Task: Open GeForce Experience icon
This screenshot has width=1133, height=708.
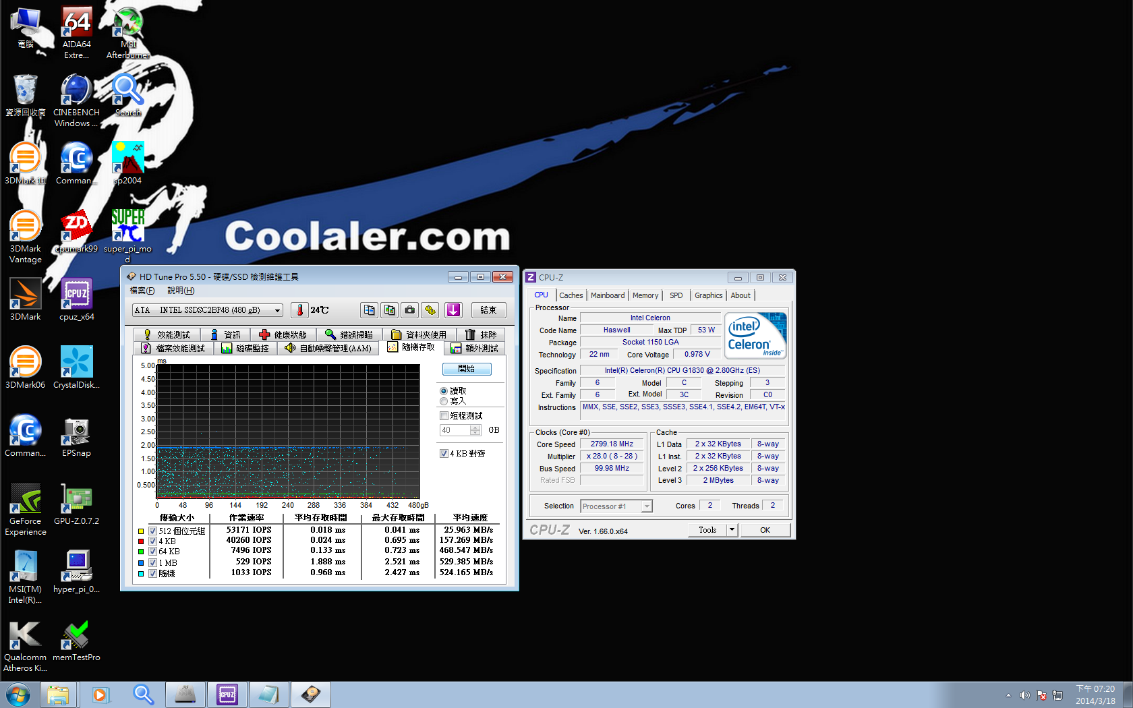Action: pyautogui.click(x=25, y=509)
